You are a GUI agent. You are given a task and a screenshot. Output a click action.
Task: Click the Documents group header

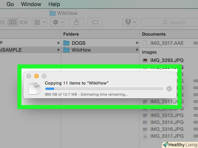pyautogui.click(x=154, y=34)
